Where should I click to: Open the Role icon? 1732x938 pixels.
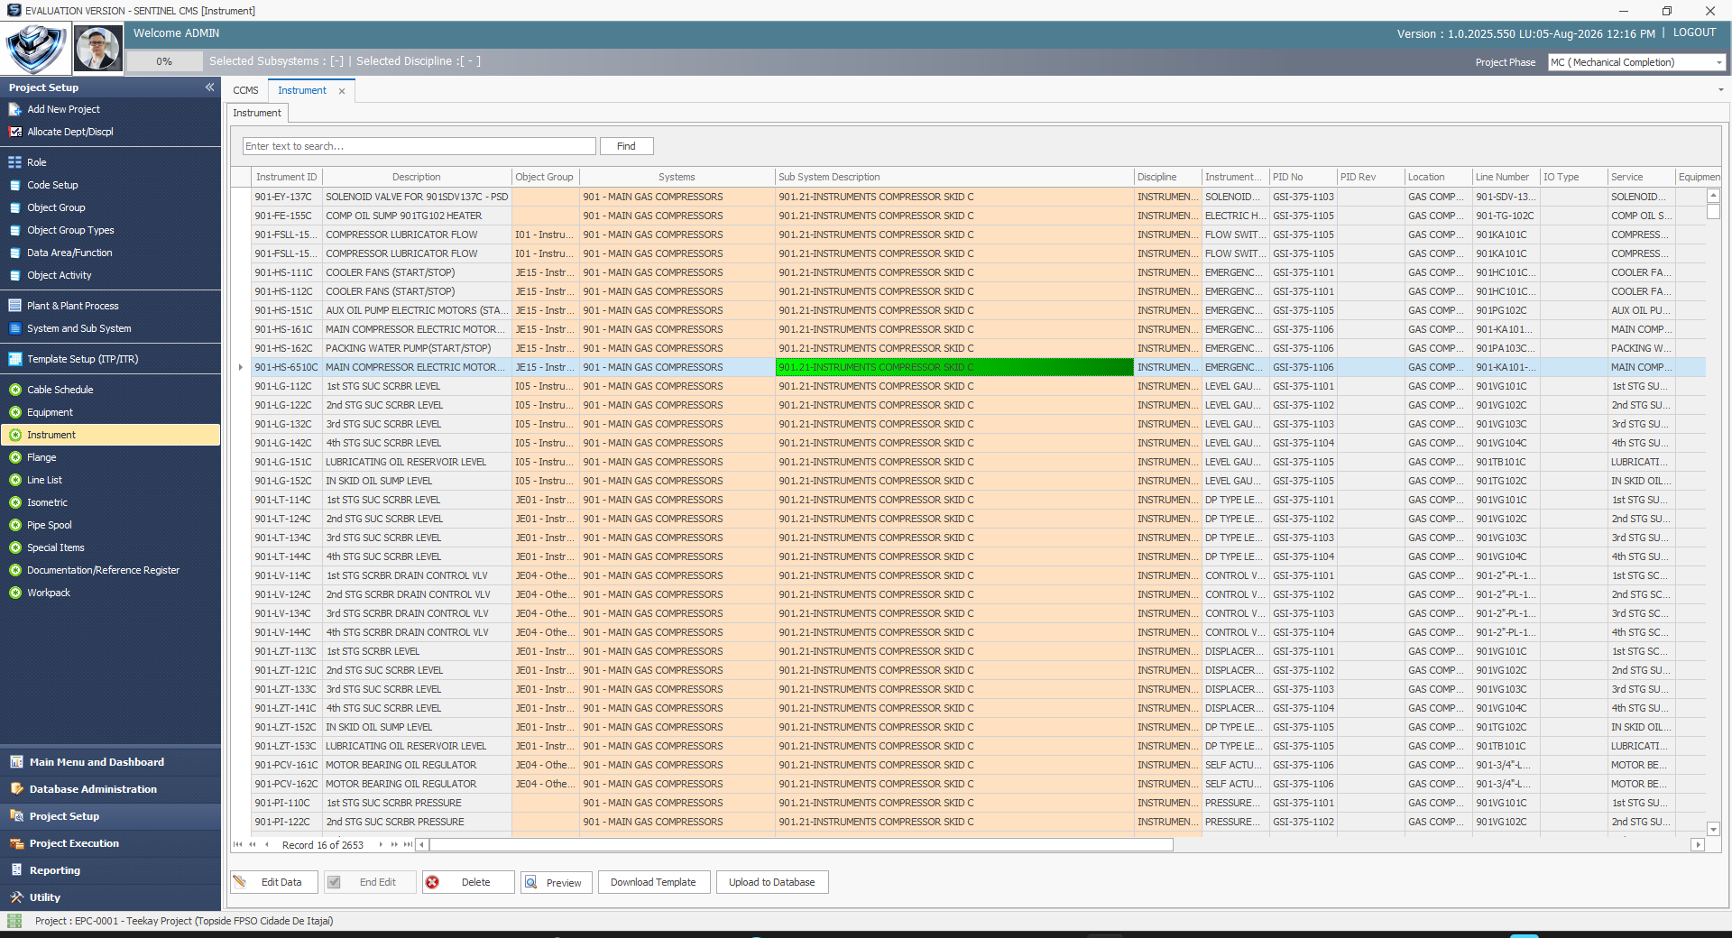pyautogui.click(x=15, y=162)
